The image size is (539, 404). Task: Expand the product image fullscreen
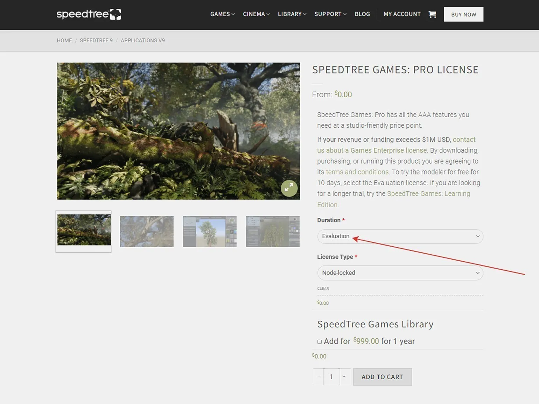pyautogui.click(x=289, y=188)
